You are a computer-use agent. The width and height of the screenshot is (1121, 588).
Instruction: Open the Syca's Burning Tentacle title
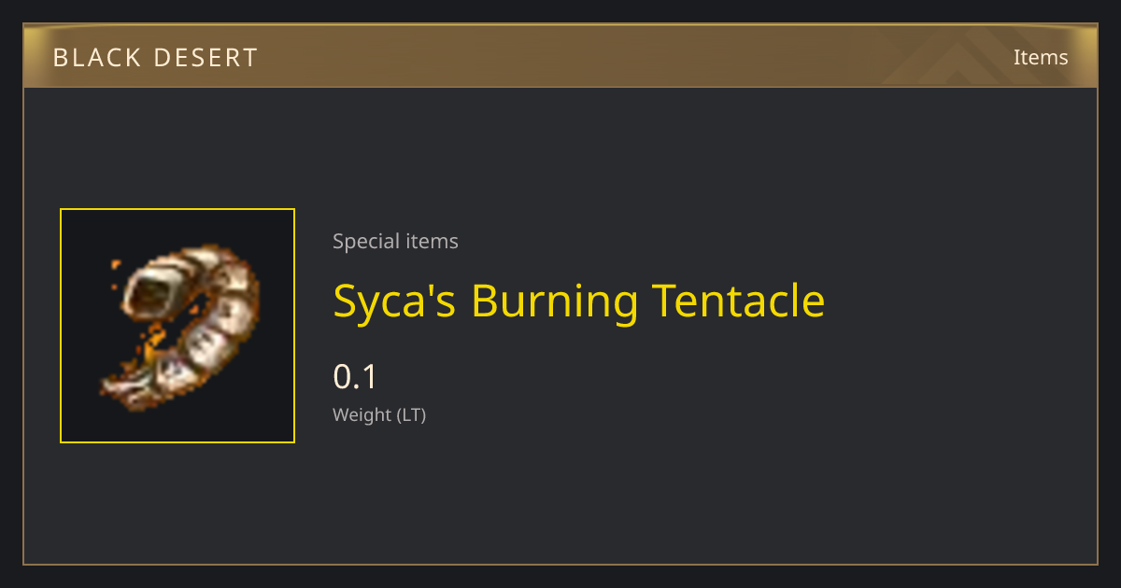click(579, 301)
